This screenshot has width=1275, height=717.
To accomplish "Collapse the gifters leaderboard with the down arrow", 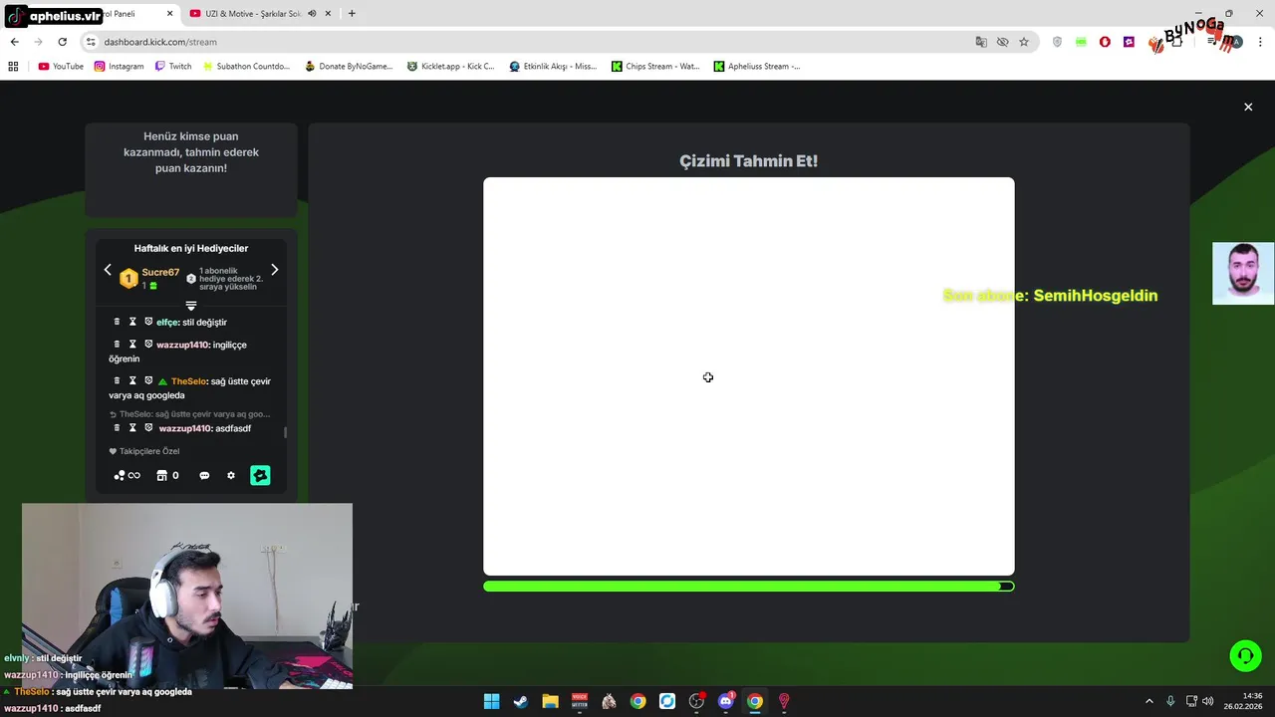I will coord(190,306).
